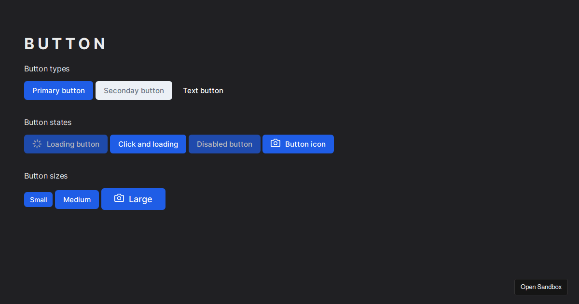This screenshot has height=304, width=579.
Task: Click the Button states label
Action: [48, 123]
